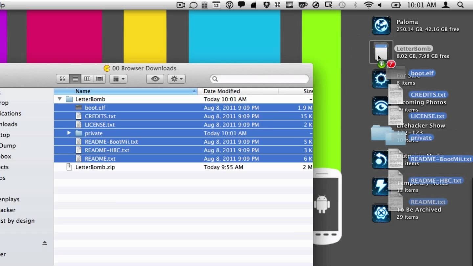The width and height of the screenshot is (473, 266).
Task: Click the Finder search field
Action: click(259, 79)
